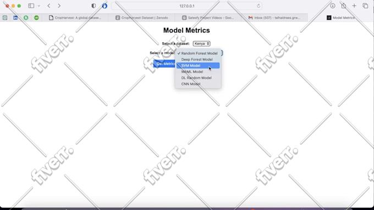
Task: Open the LinkedIn pinned tab
Action: click(15, 18)
